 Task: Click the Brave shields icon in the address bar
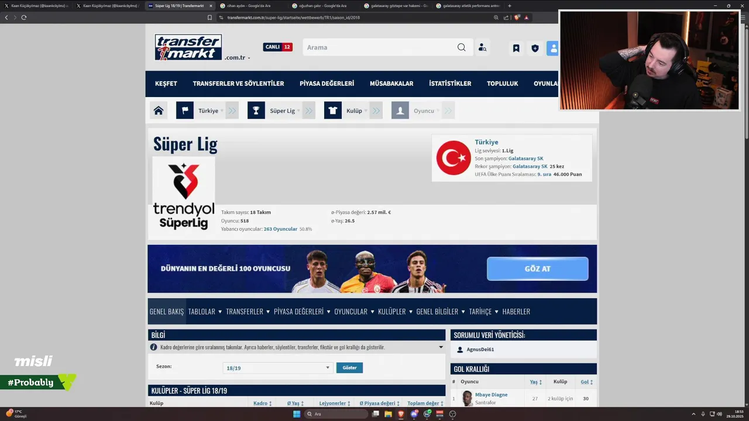click(517, 18)
